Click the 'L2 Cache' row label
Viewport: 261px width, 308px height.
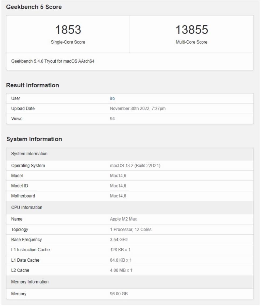20,271
